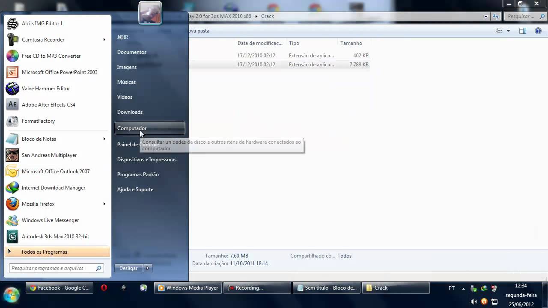548x308 pixels.
Task: Switch to Sem título - Bloco de Notas taskbar button
Action: coord(327,288)
